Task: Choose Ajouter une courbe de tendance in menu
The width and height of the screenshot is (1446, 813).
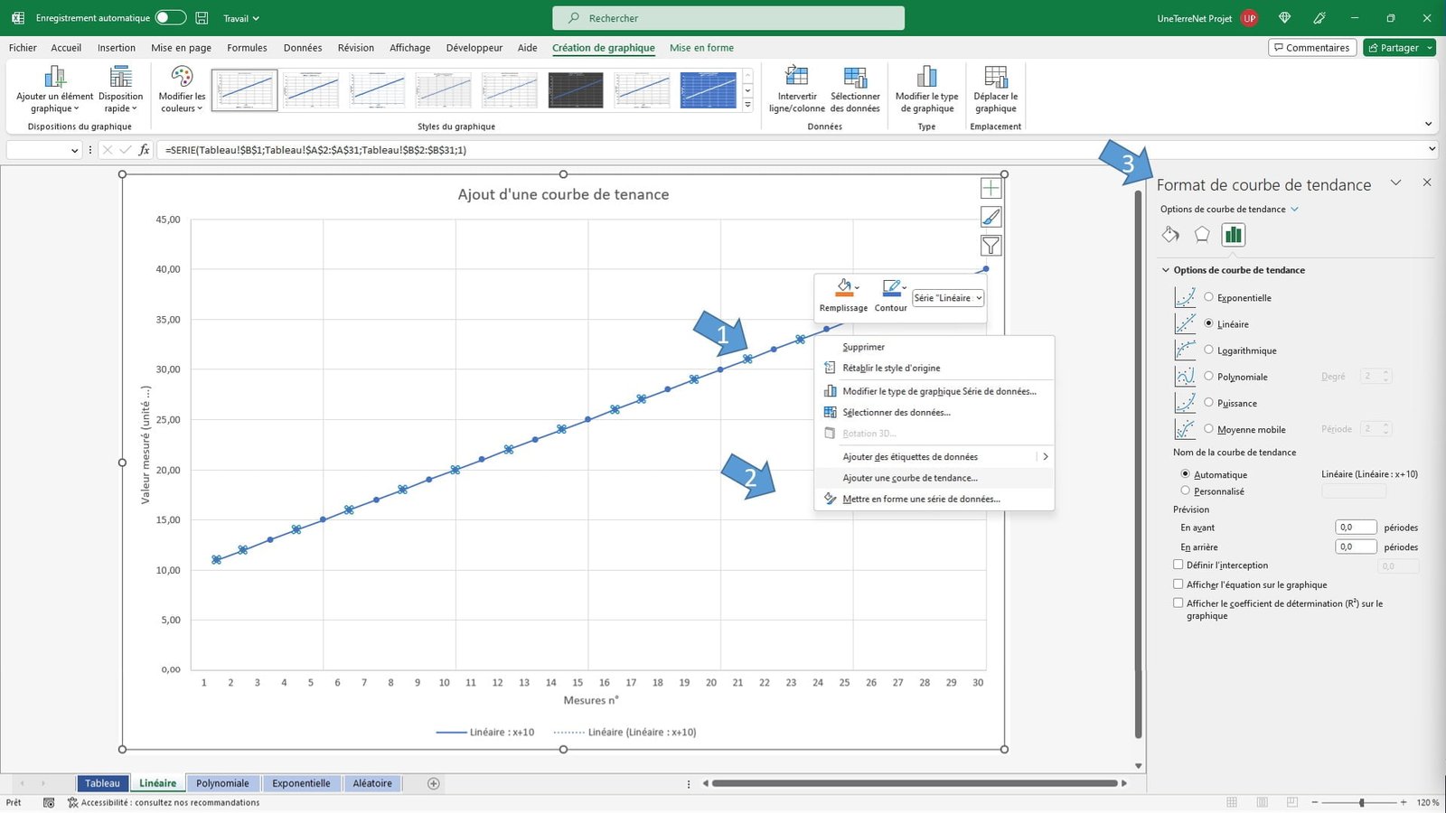Action: [x=910, y=478]
